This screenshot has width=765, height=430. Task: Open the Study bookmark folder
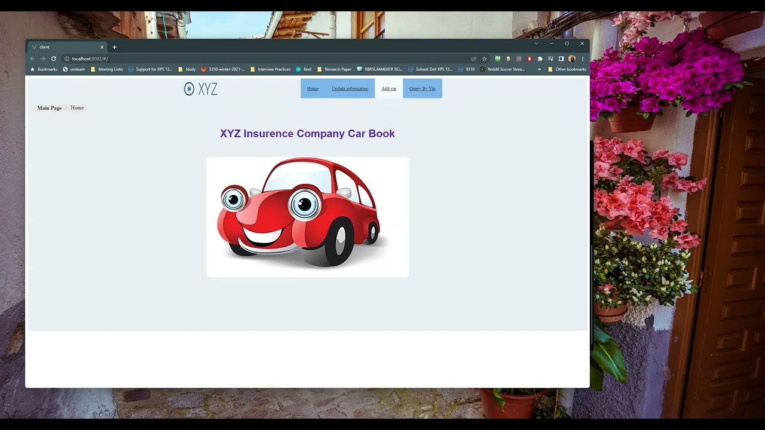(x=186, y=69)
